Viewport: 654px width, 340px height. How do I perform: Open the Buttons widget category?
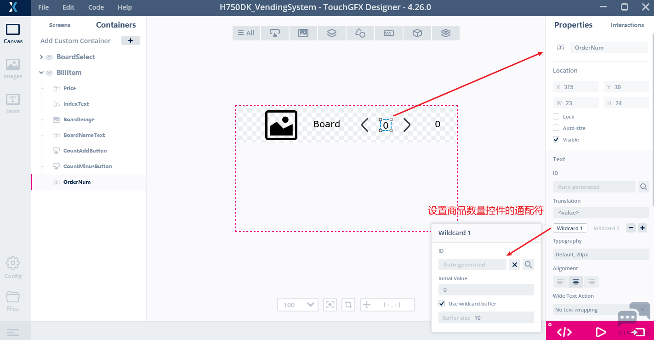tap(275, 33)
